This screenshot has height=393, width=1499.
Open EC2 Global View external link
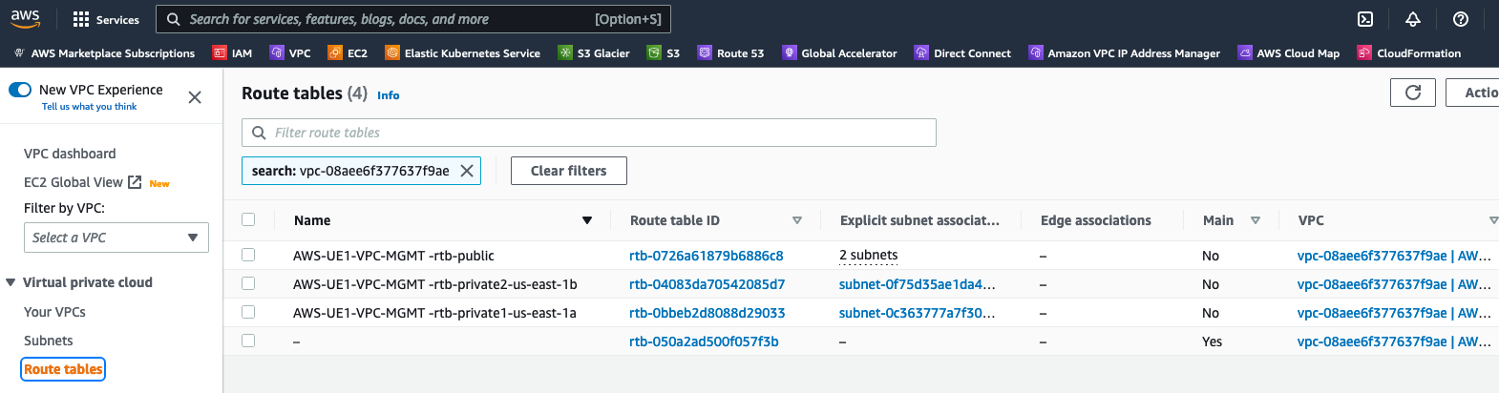(135, 182)
